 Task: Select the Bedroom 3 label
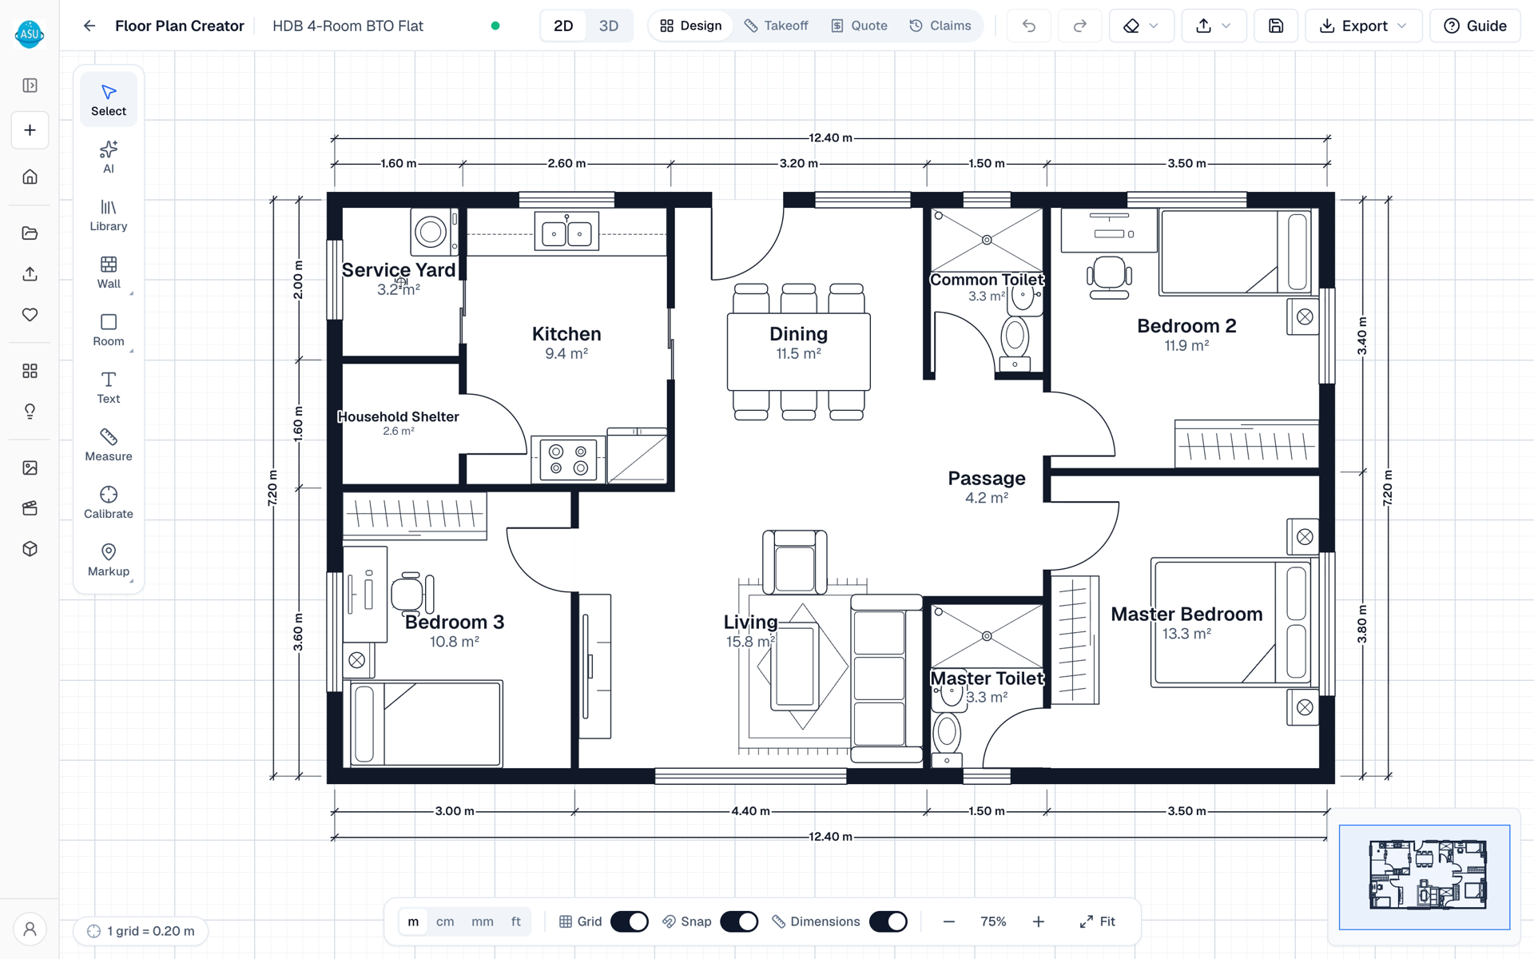point(455,622)
